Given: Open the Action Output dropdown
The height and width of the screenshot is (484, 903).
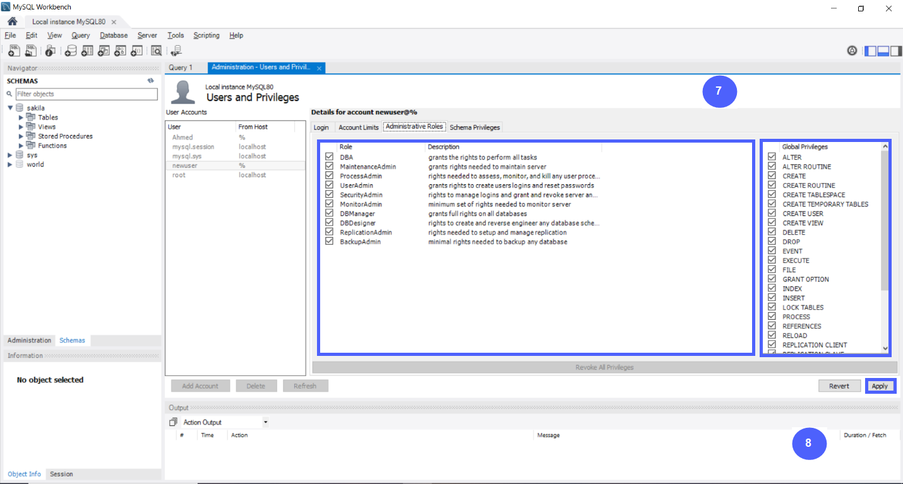Looking at the screenshot, I should 265,422.
